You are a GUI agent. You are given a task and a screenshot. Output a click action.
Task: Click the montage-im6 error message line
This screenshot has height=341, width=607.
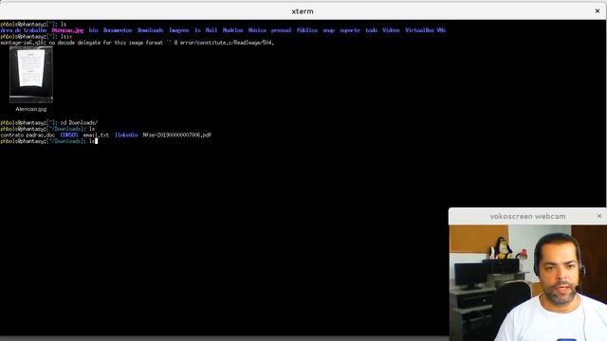click(x=138, y=43)
